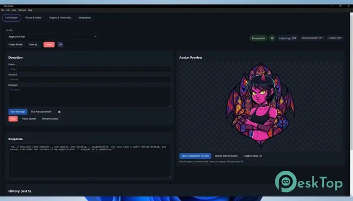Open the Help menu
Viewport: 353px width, 201px height.
tap(30, 10)
